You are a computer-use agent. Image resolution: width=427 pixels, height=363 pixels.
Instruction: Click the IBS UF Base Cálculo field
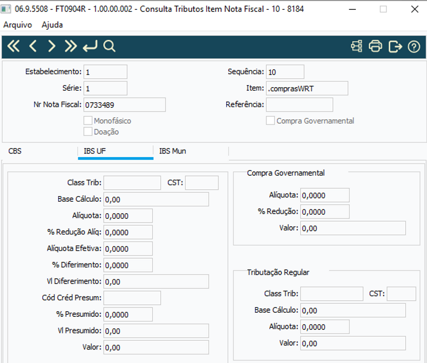click(156, 199)
